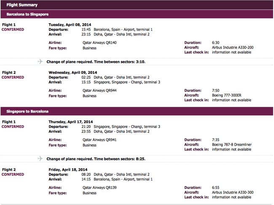Click the 'Time between sectors: 3:10' notice
This screenshot has width=274, height=205.
pyautogui.click(x=102, y=62)
